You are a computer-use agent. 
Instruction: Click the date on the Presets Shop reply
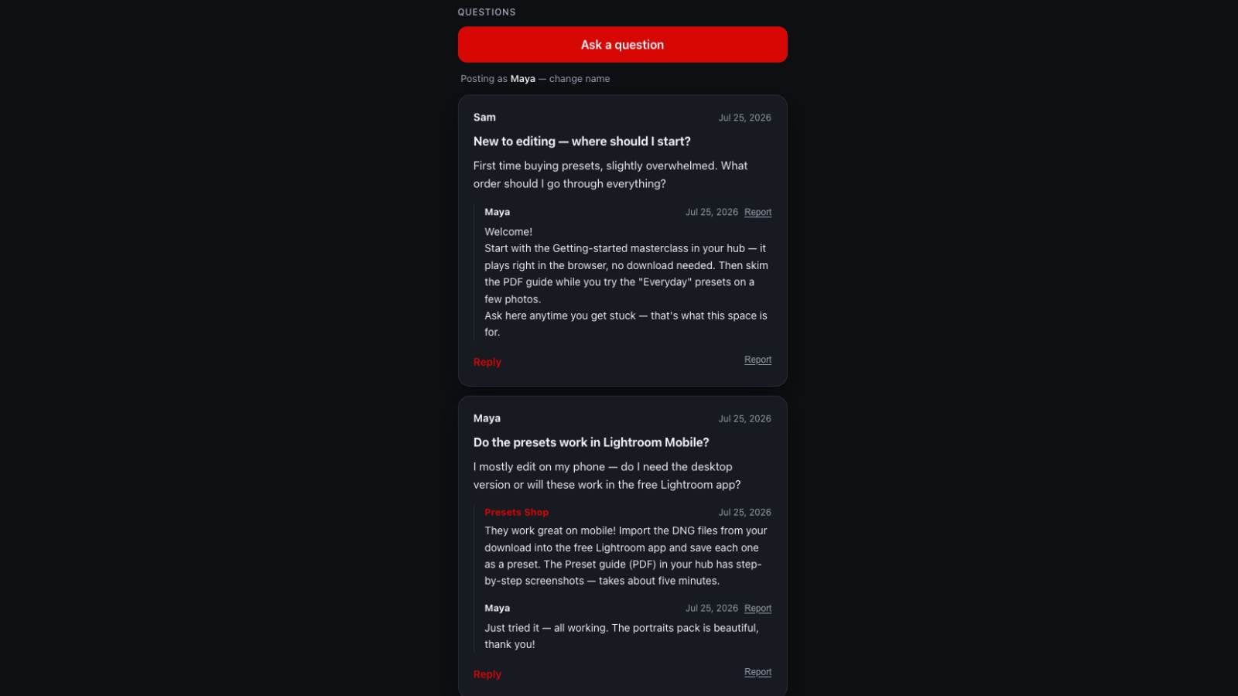(744, 513)
